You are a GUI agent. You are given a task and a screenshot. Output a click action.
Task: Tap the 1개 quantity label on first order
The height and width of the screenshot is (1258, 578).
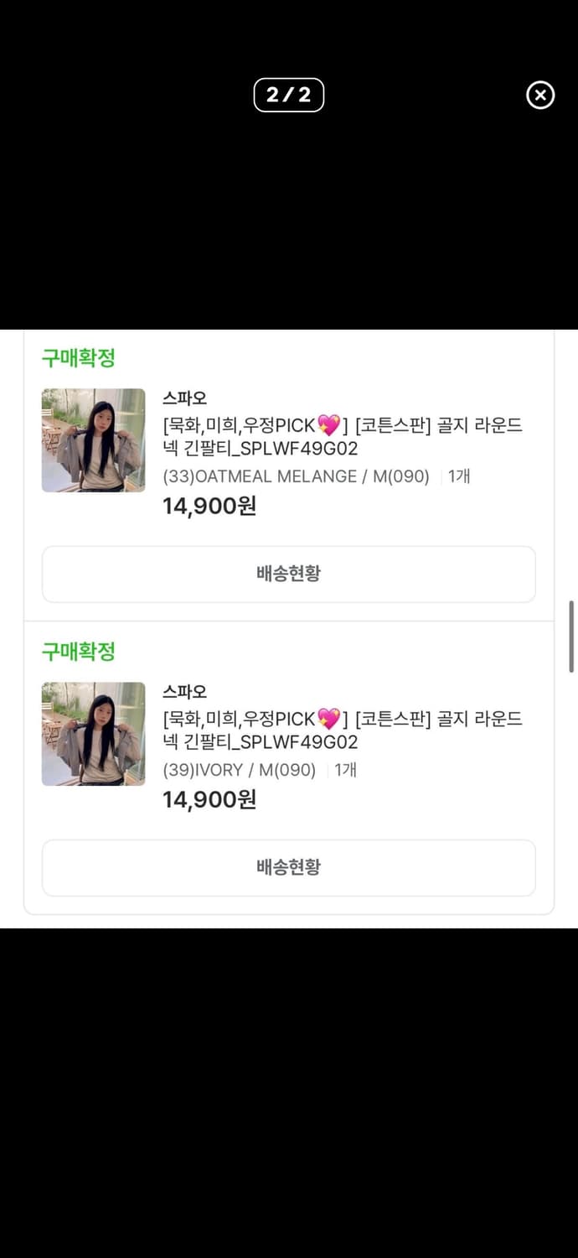tap(458, 476)
